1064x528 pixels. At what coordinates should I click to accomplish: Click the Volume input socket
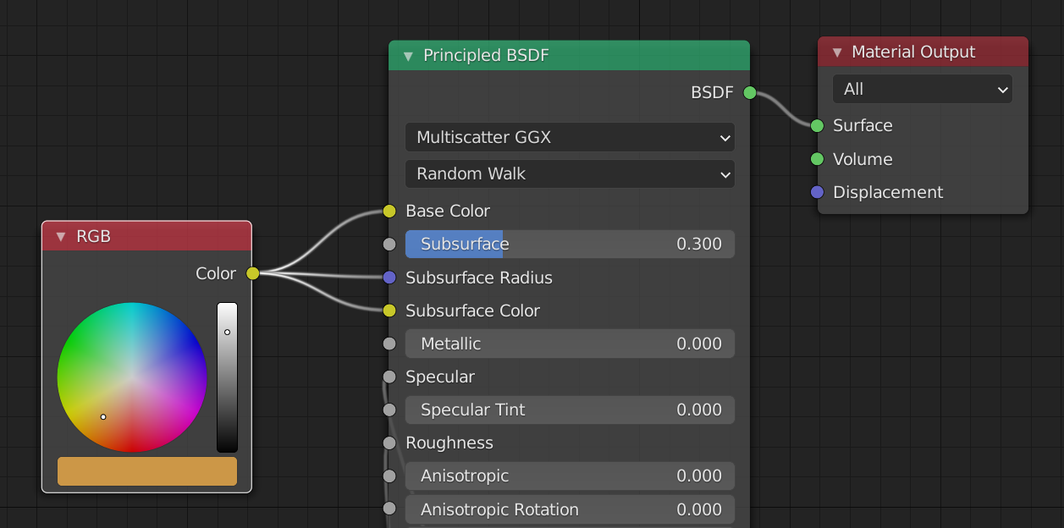coord(817,159)
